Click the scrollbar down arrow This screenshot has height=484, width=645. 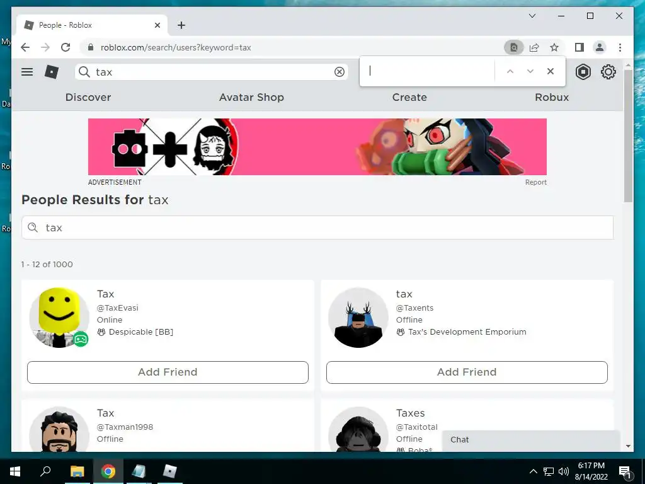click(x=628, y=446)
